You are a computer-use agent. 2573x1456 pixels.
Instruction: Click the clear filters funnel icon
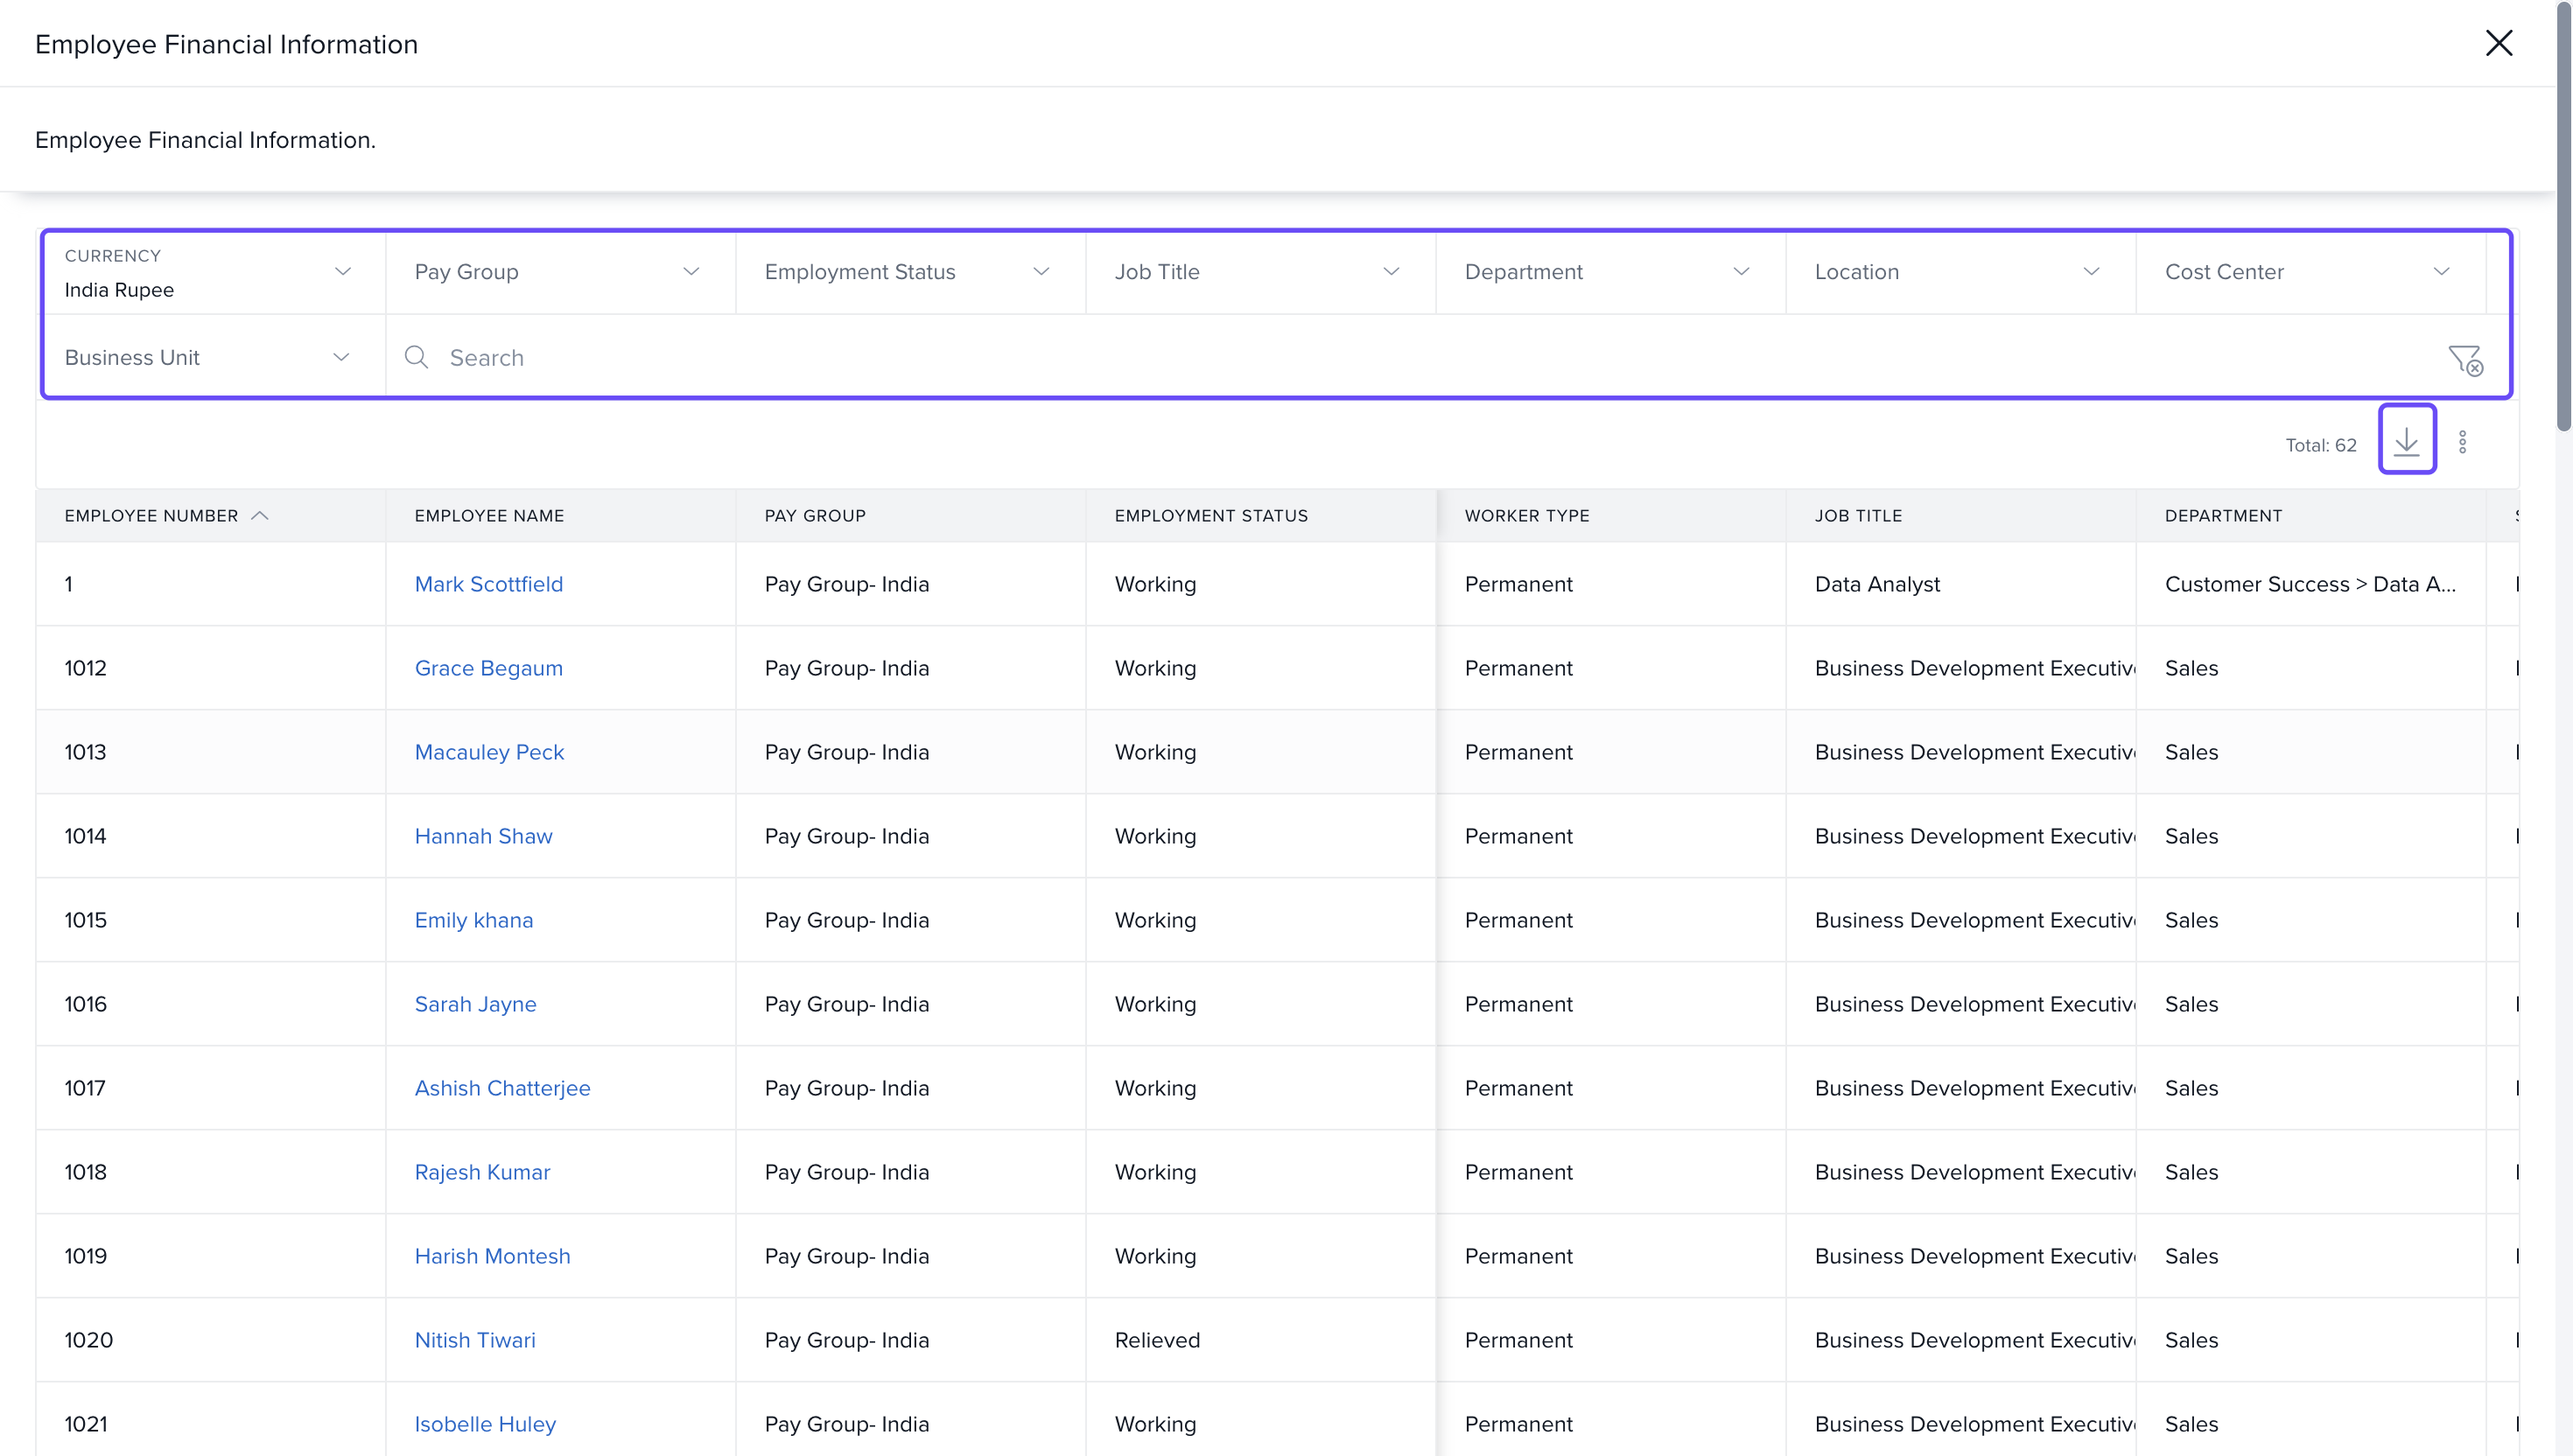[2464, 359]
